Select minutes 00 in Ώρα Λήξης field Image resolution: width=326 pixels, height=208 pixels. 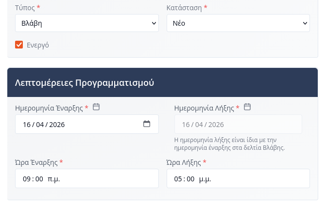coord(190,179)
